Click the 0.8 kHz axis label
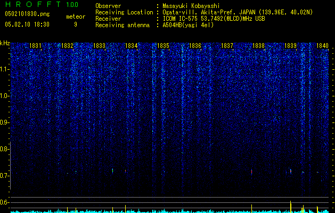 [x=5, y=149]
